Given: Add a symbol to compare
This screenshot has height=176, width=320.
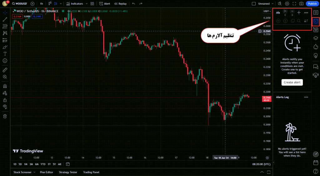Looking at the screenshot, I should (x=32, y=4).
